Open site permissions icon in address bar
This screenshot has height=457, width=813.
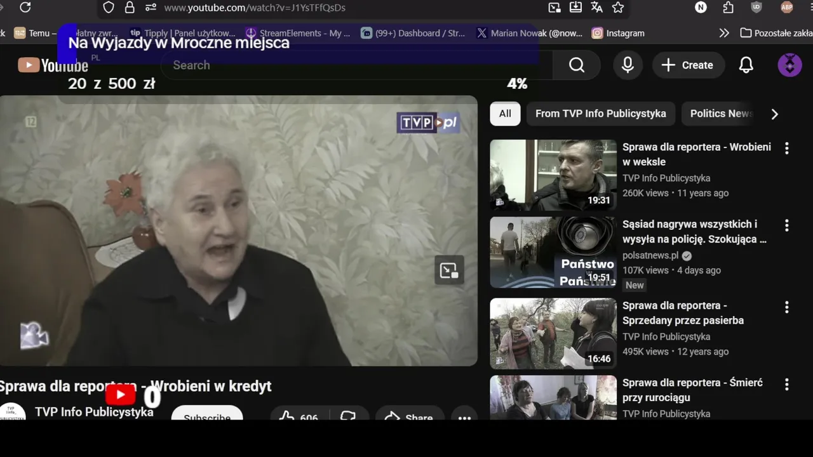151,8
